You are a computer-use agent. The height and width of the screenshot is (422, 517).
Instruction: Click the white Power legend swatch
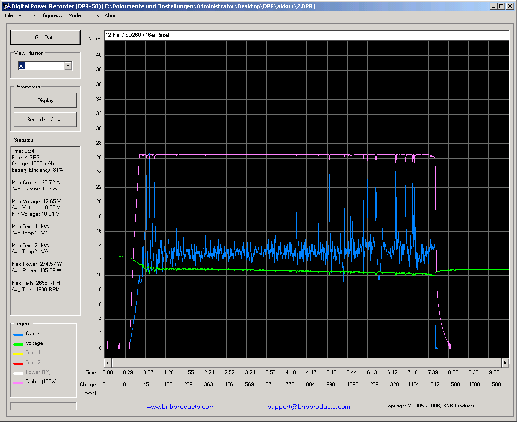[x=18, y=373]
